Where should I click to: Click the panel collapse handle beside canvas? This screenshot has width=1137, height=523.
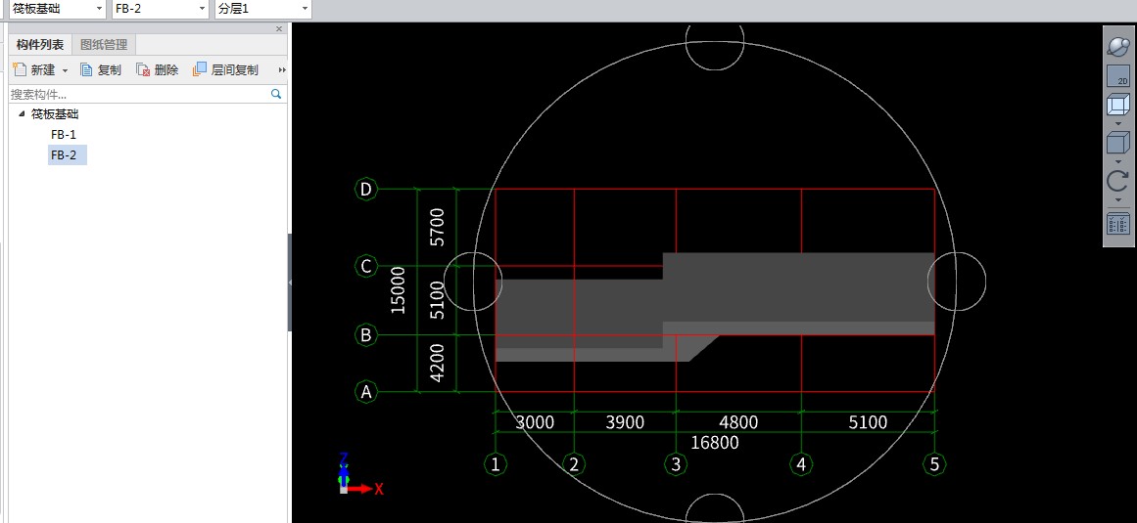click(290, 283)
